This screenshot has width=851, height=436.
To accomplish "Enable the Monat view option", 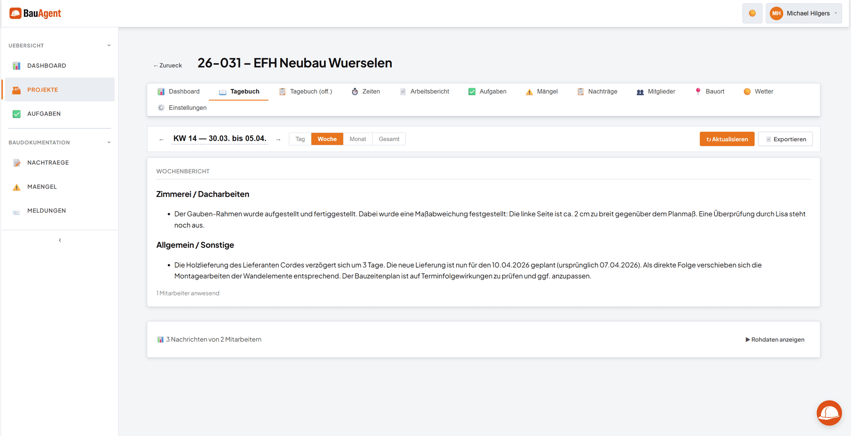I will tap(357, 139).
